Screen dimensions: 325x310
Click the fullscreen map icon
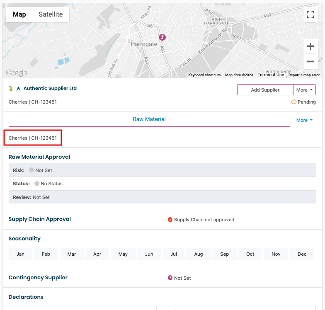click(x=310, y=15)
